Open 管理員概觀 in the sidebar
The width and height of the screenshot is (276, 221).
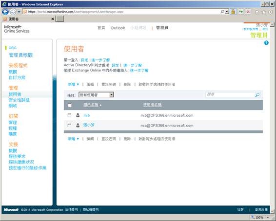click(21, 55)
